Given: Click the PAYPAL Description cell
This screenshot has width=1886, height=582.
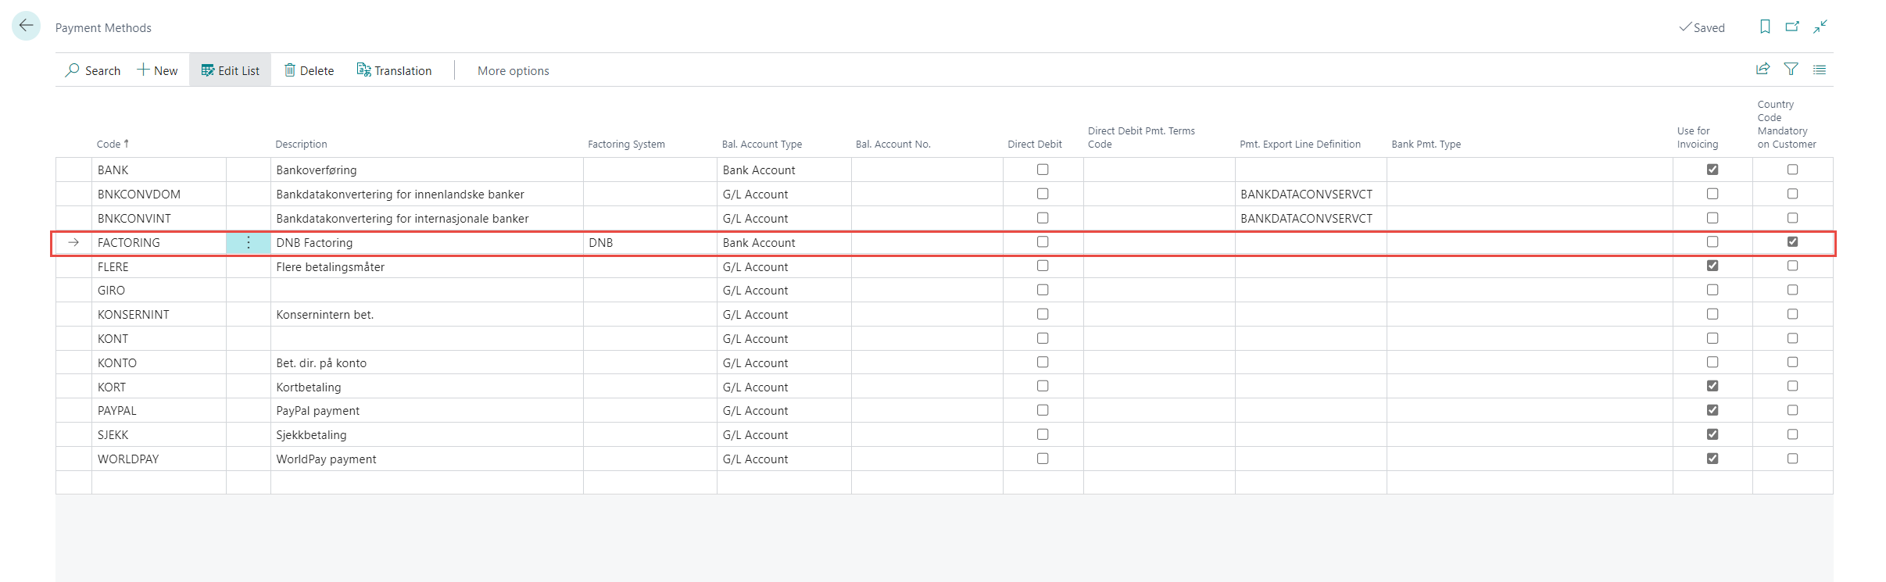Looking at the screenshot, I should 426,411.
